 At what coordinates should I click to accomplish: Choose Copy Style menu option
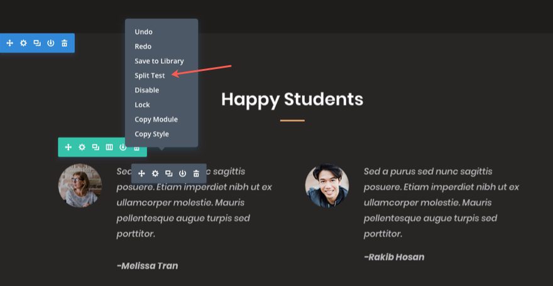pyautogui.click(x=151, y=134)
